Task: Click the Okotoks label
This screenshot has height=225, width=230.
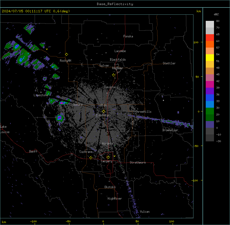Action: tap(110, 187)
